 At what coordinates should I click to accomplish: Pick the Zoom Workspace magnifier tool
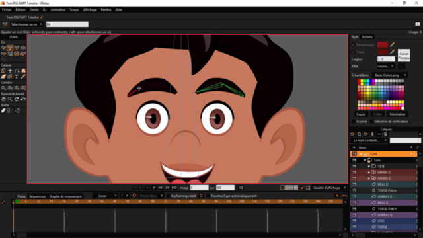pos(10,99)
